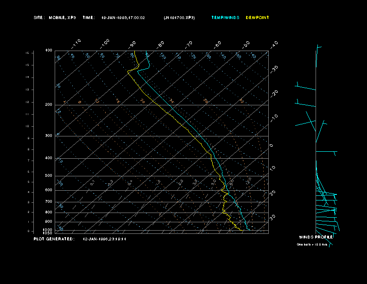
Task: Click the -40 temperature axis label
Action: click(x=274, y=44)
